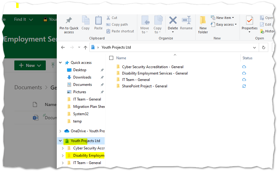Open the Copy to menu
Viewport: 278px width, 172px height.
coord(157,24)
